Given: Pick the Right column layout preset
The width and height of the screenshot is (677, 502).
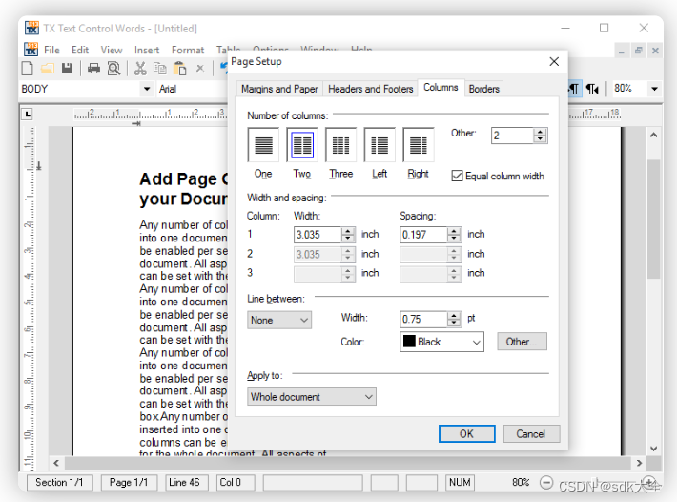Looking at the screenshot, I should pos(418,145).
